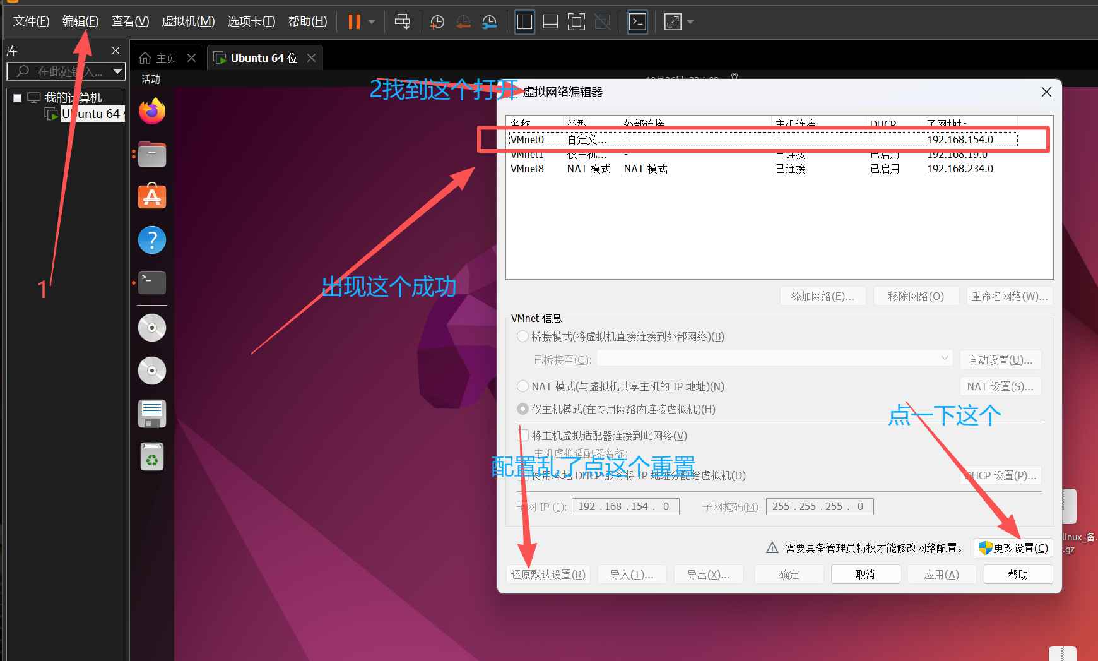The height and width of the screenshot is (661, 1098).
Task: Select the VMnet8 NAT 模式 row
Action: (x=764, y=169)
